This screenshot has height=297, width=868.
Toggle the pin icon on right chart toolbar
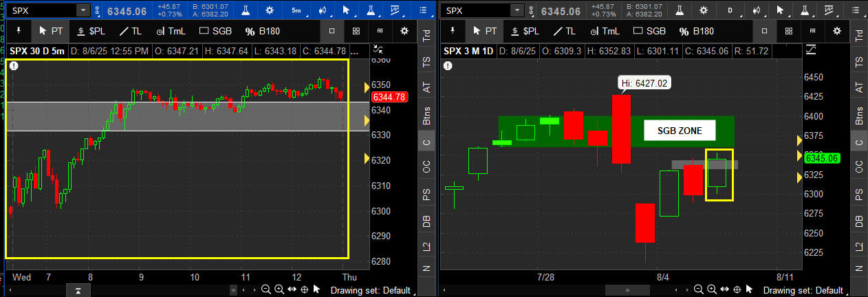(x=452, y=31)
